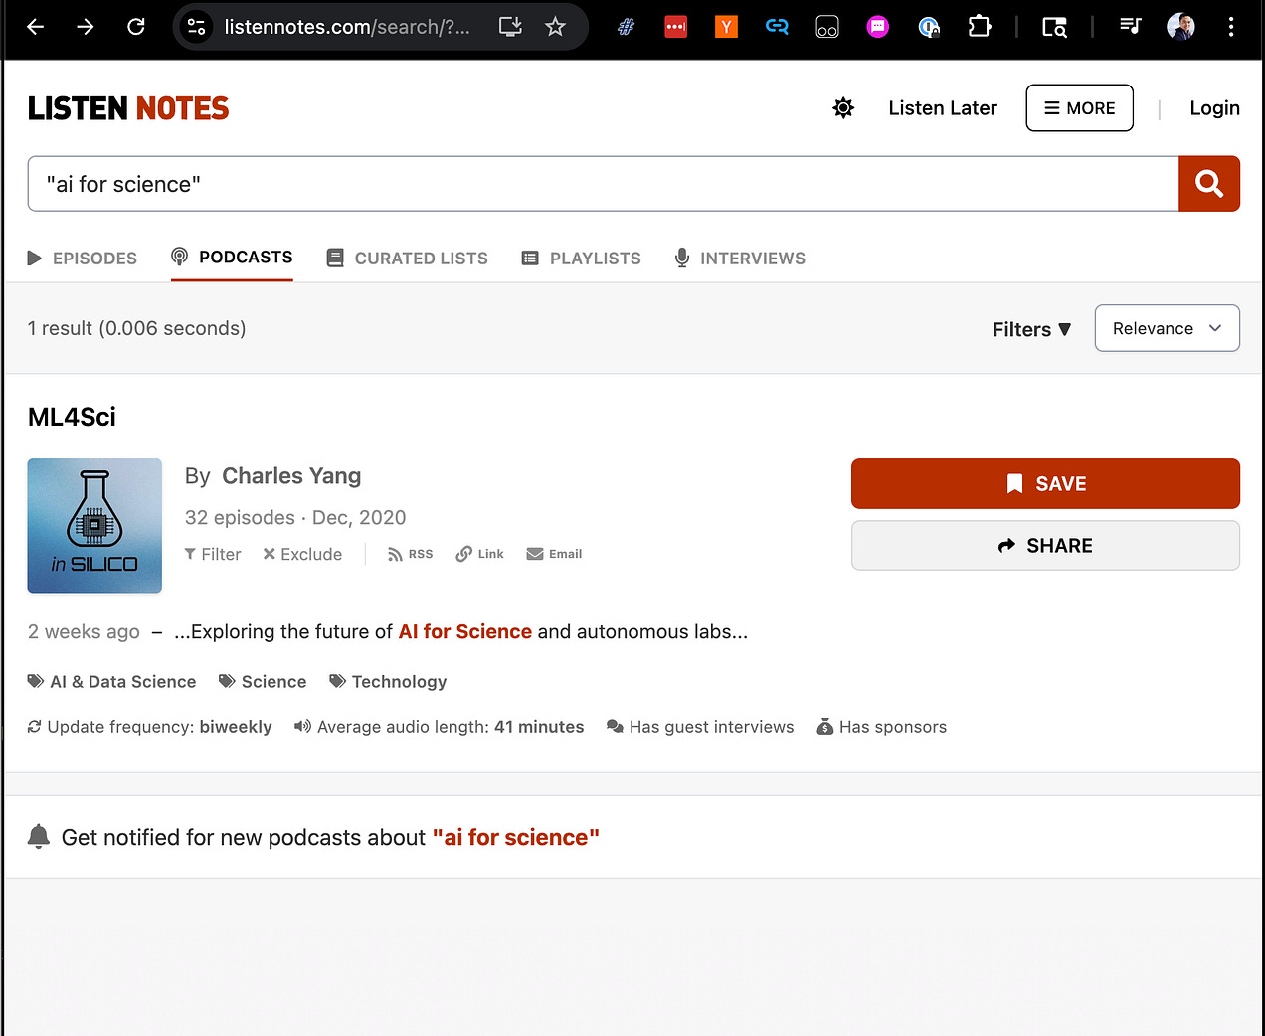Click the Login link
This screenshot has height=1036, width=1265.
[x=1215, y=107]
